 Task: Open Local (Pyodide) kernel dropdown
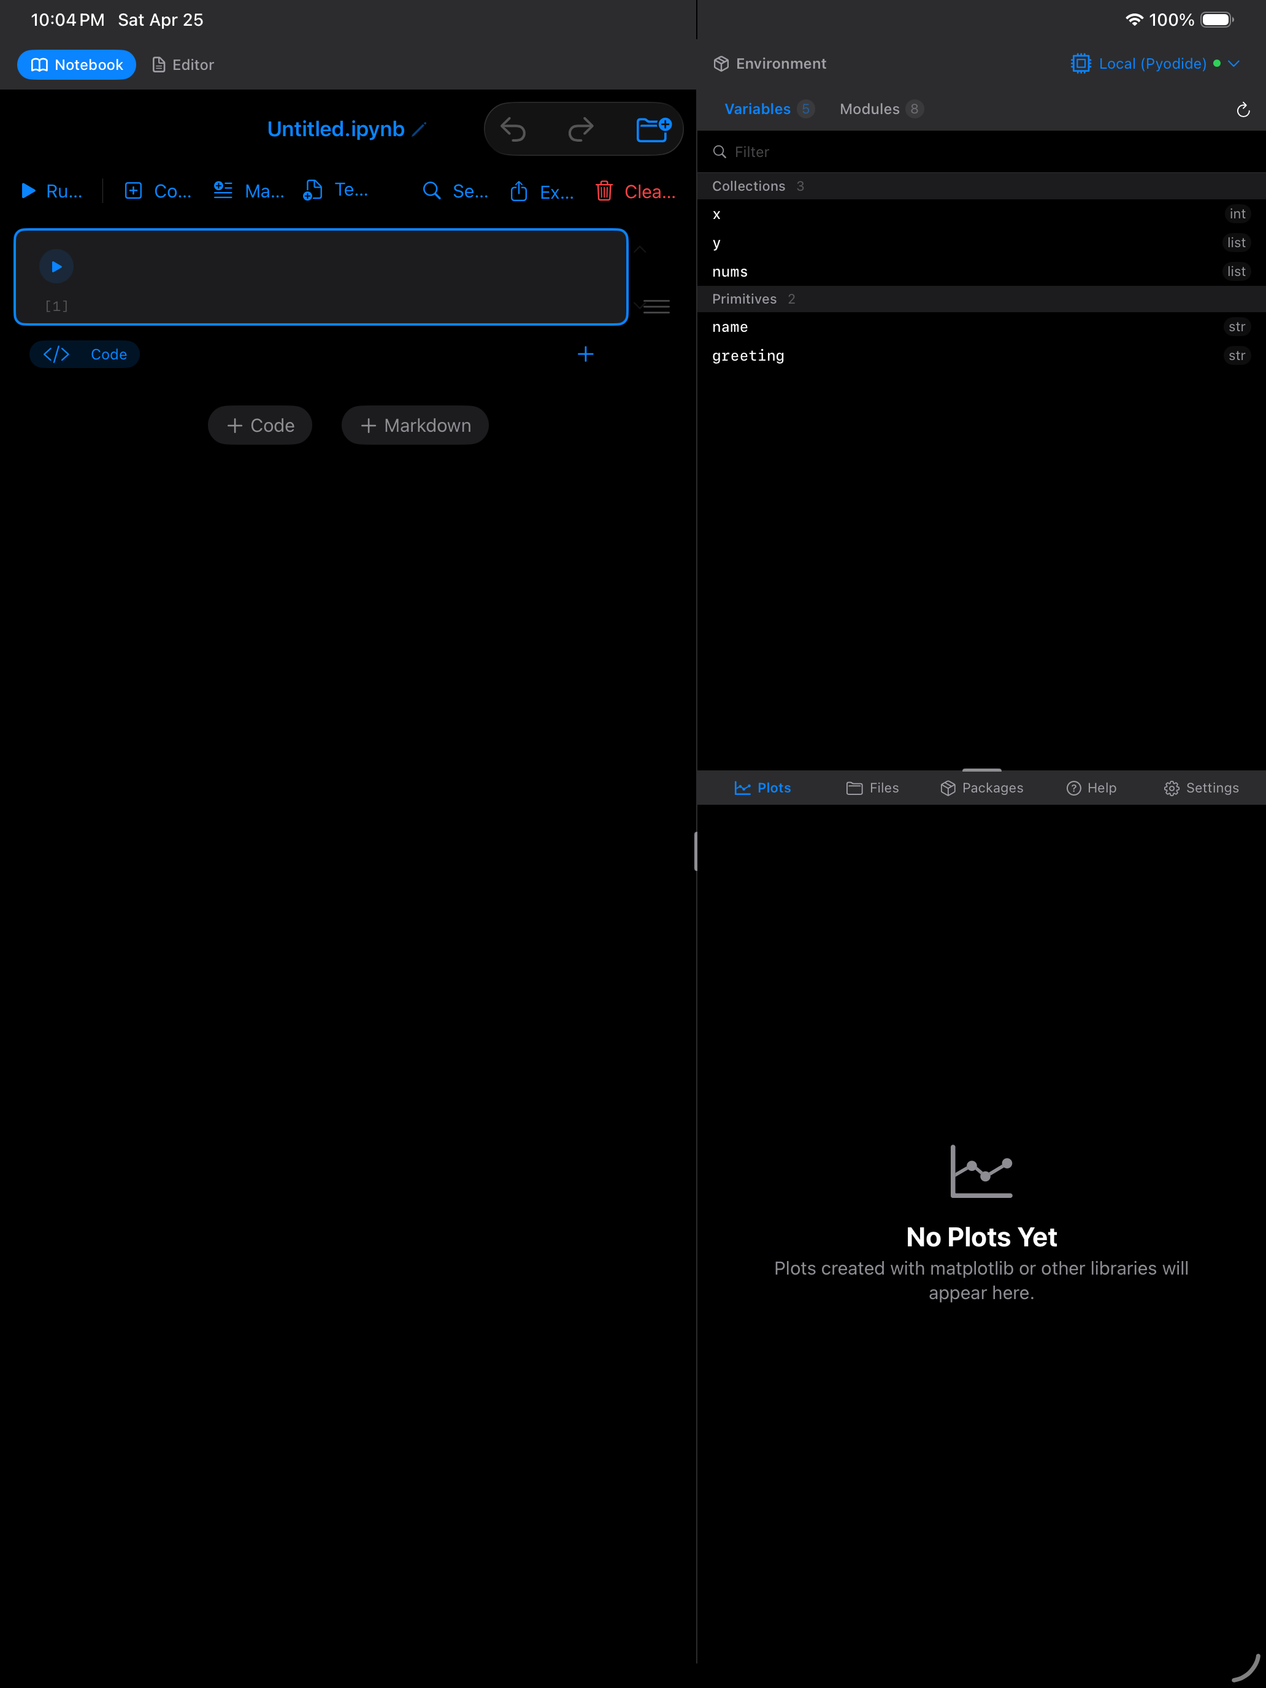pyautogui.click(x=1156, y=63)
